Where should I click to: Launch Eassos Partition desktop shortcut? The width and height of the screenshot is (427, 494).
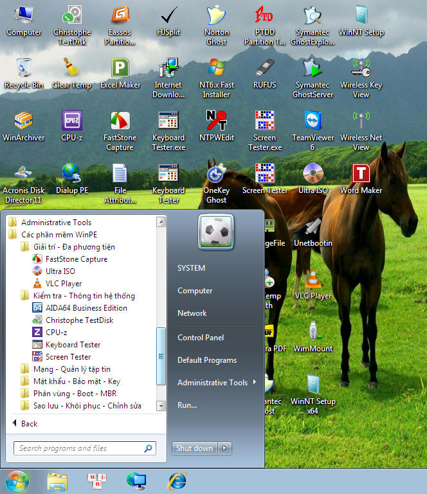(120, 25)
